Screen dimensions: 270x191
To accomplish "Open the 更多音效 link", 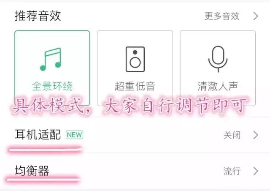I will 222,16.
